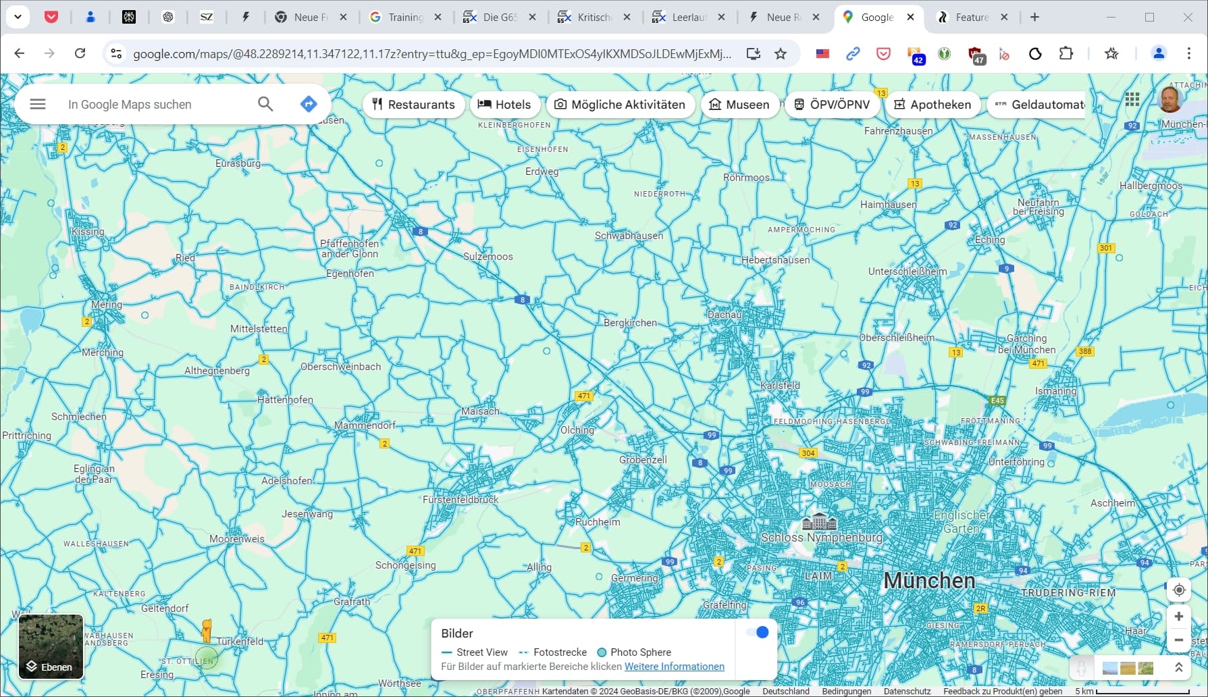Open the Chrome three-dot menu
The image size is (1208, 697).
pos(1189,53)
